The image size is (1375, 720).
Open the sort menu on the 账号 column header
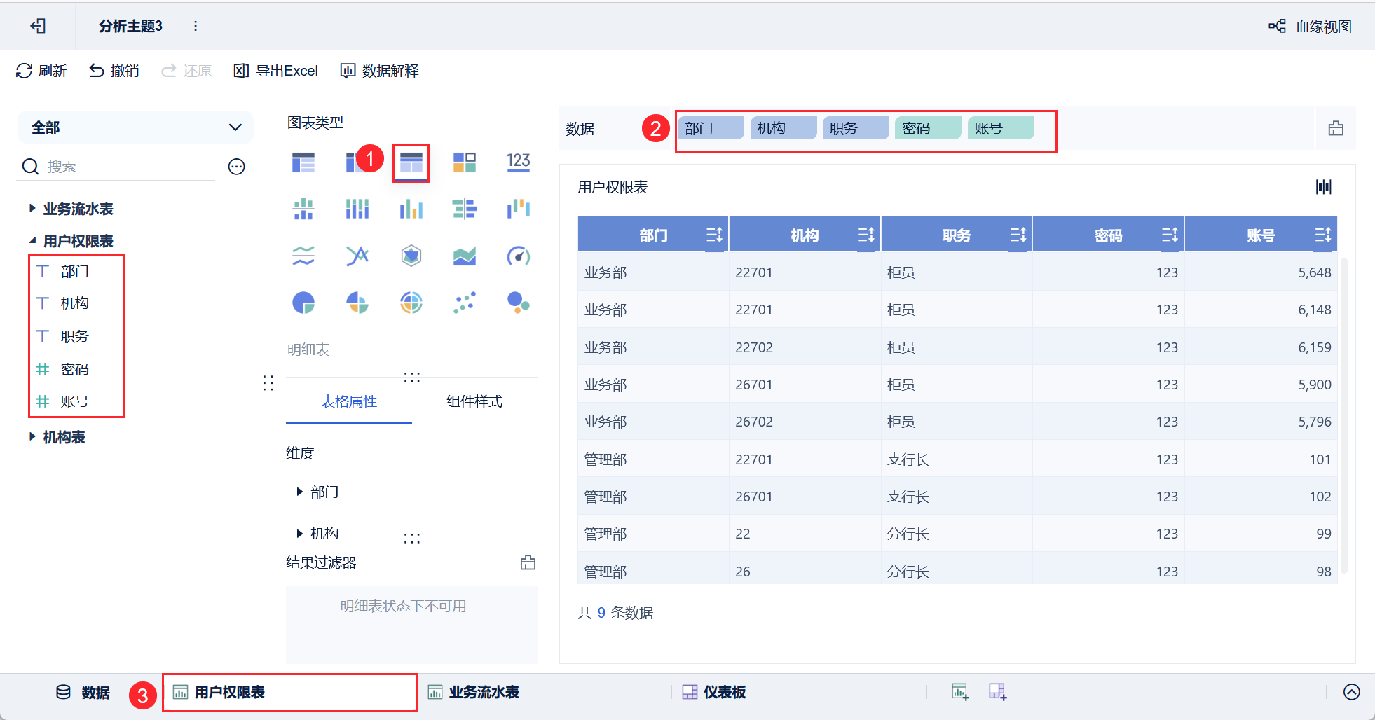click(1323, 235)
